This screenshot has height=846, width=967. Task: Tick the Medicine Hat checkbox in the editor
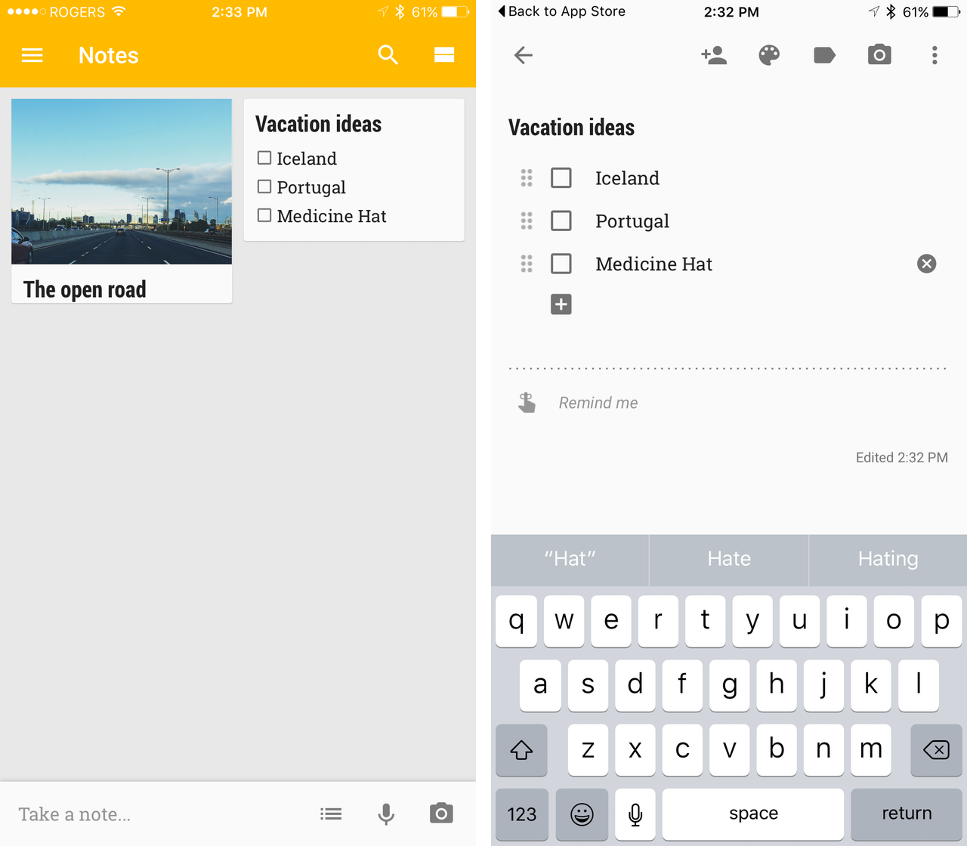(x=561, y=264)
